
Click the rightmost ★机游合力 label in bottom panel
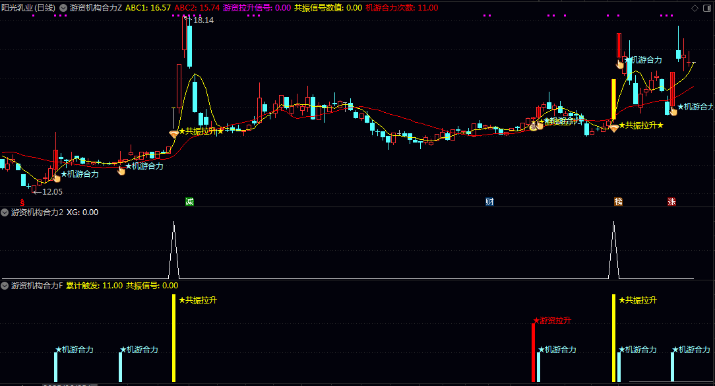(x=691, y=350)
